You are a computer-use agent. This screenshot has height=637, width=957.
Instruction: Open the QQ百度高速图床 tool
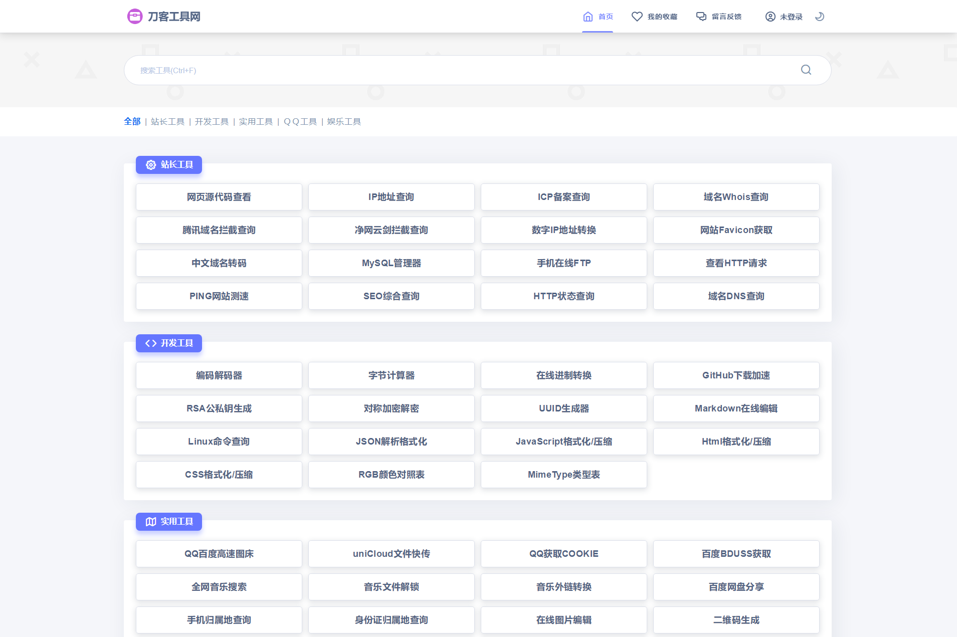pos(219,554)
